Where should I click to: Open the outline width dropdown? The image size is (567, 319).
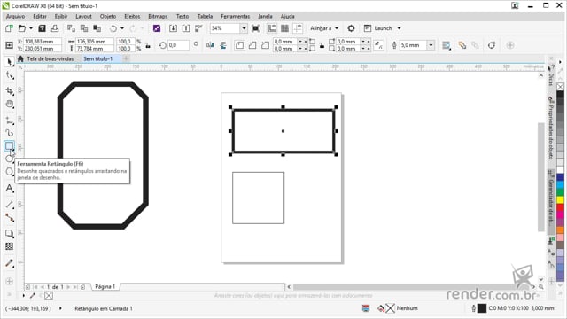(431, 45)
